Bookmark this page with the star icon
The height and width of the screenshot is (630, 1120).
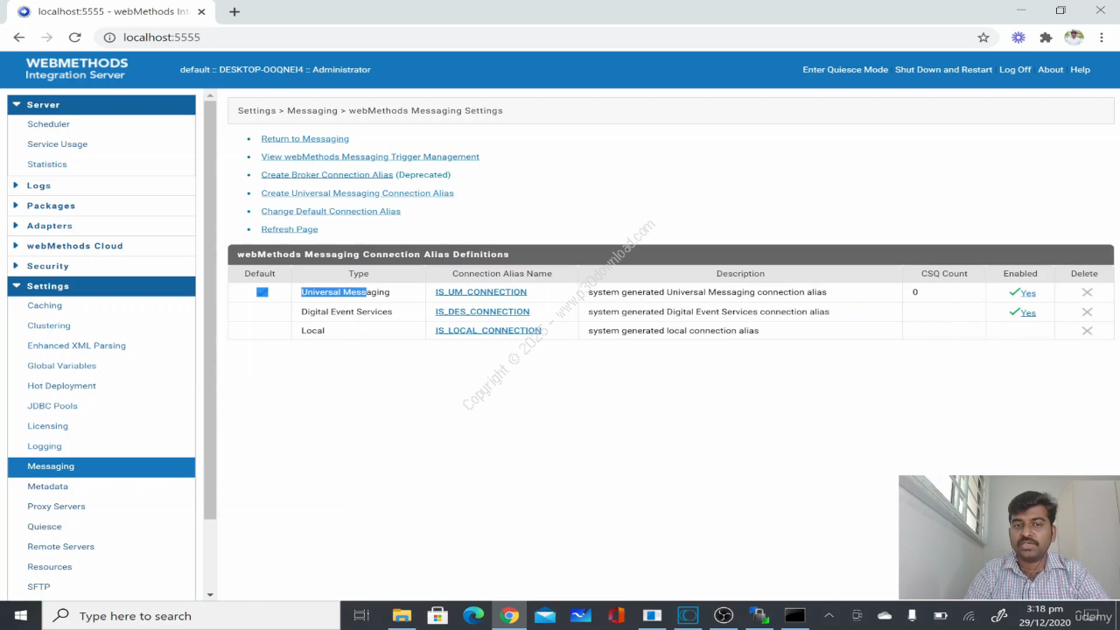pyautogui.click(x=983, y=38)
